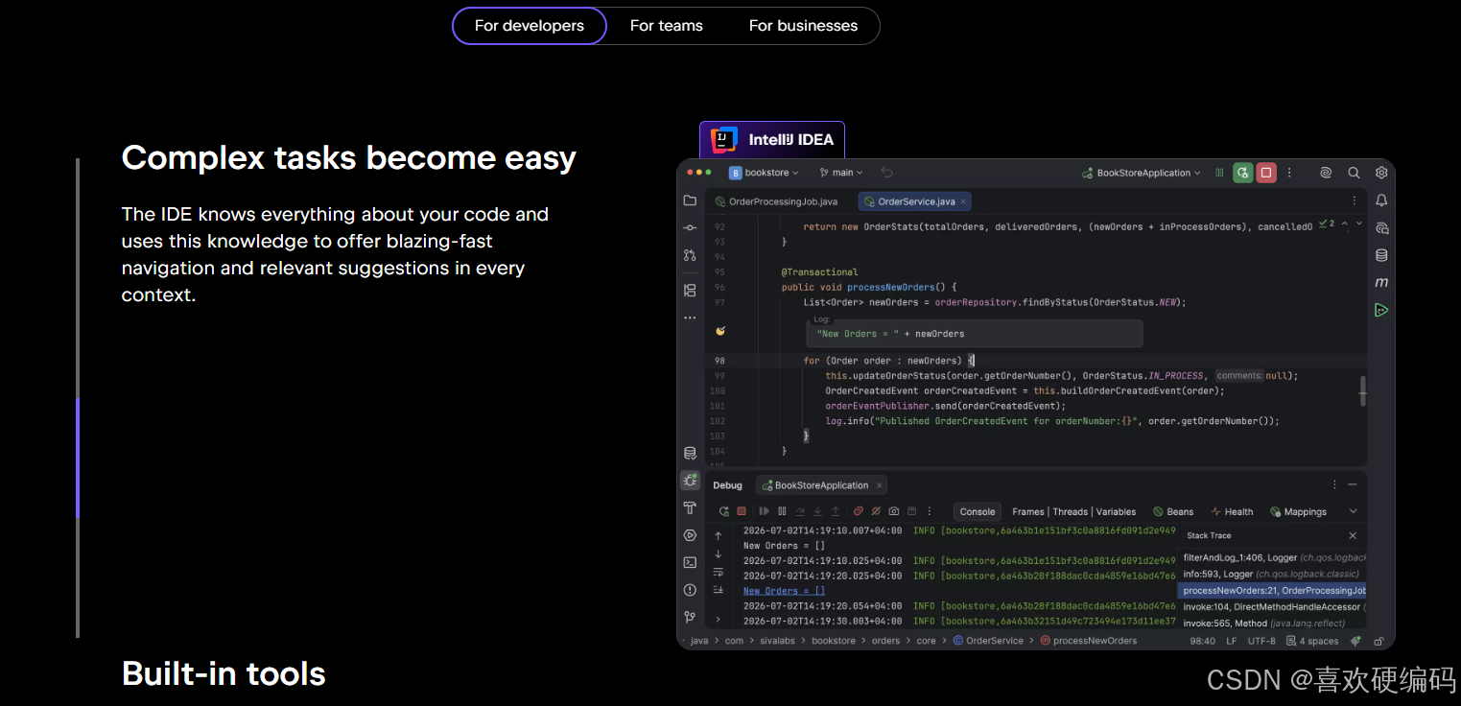Open the Commit tool window
The height and width of the screenshot is (706, 1461).
(690, 227)
